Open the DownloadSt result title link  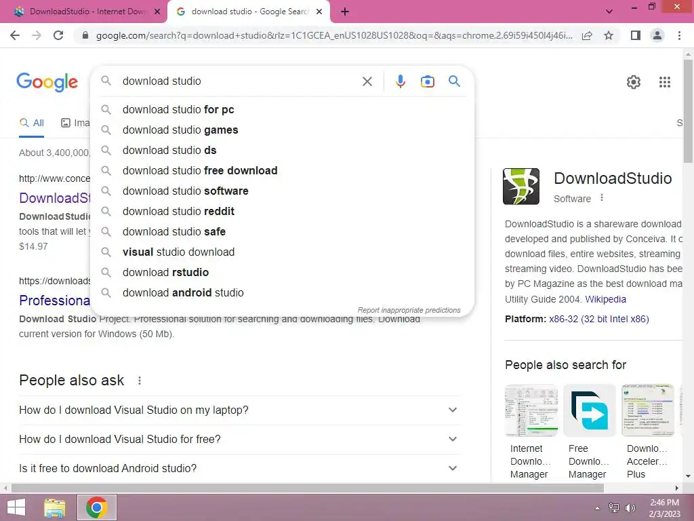pos(55,198)
